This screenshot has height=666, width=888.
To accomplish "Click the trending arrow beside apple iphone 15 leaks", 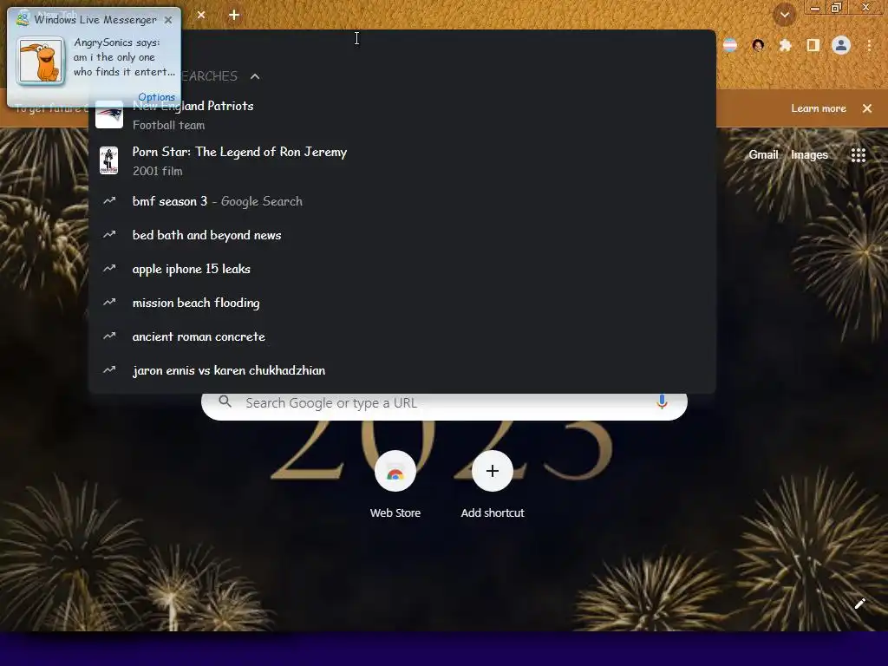I will tap(109, 269).
